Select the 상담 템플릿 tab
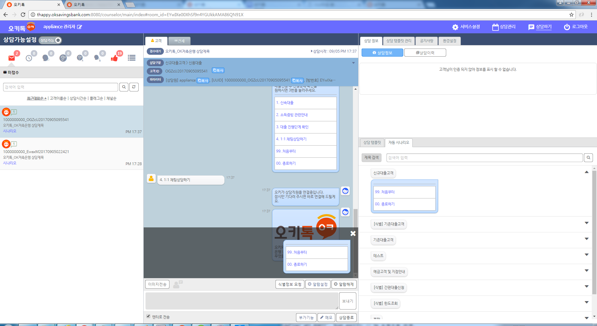The width and height of the screenshot is (597, 326). (372, 143)
